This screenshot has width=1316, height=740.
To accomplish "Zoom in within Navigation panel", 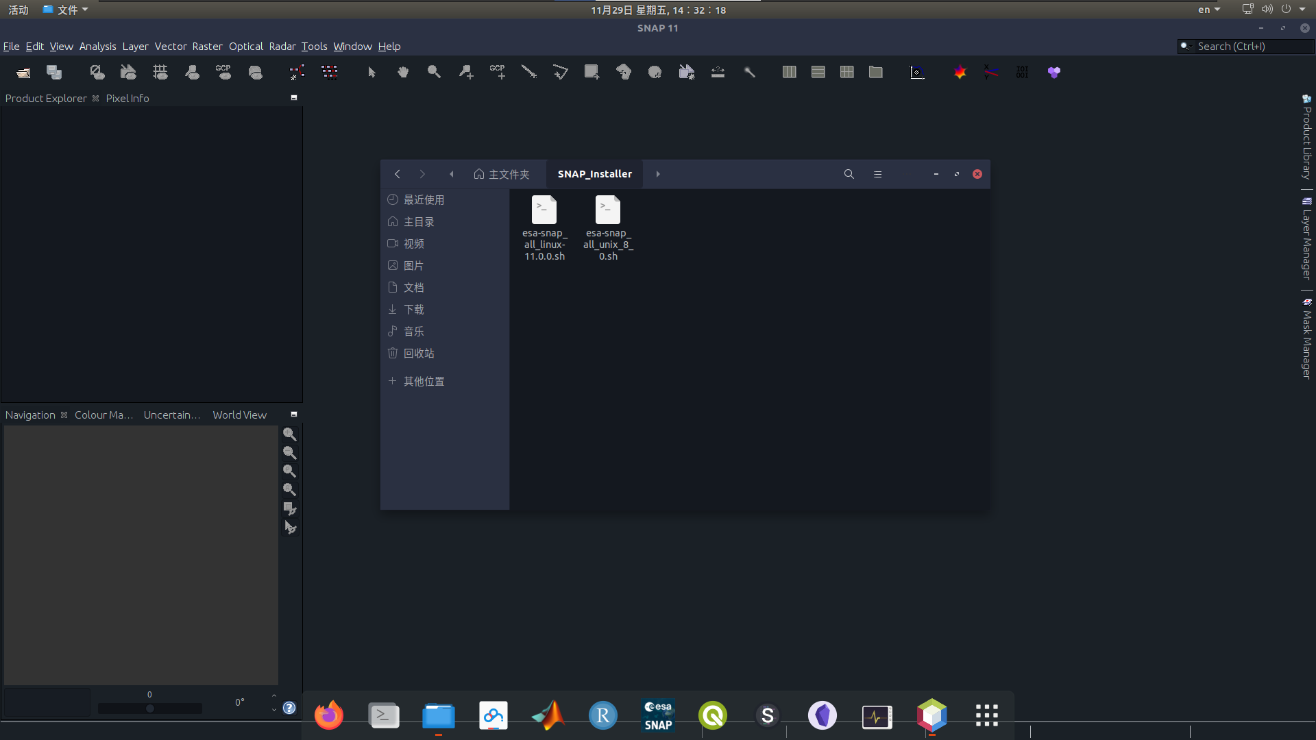I will [x=290, y=434].
